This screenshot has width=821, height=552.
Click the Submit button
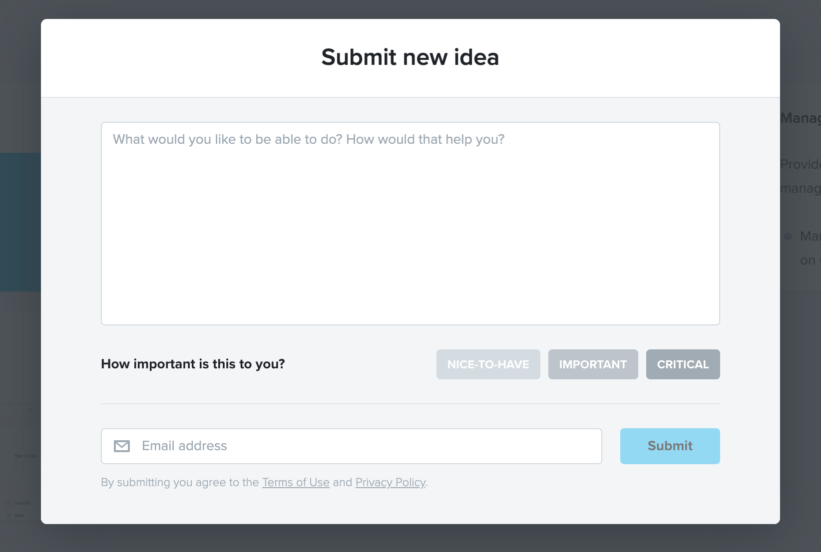(670, 446)
